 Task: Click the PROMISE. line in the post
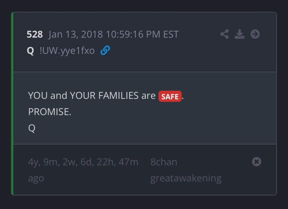coord(49,112)
